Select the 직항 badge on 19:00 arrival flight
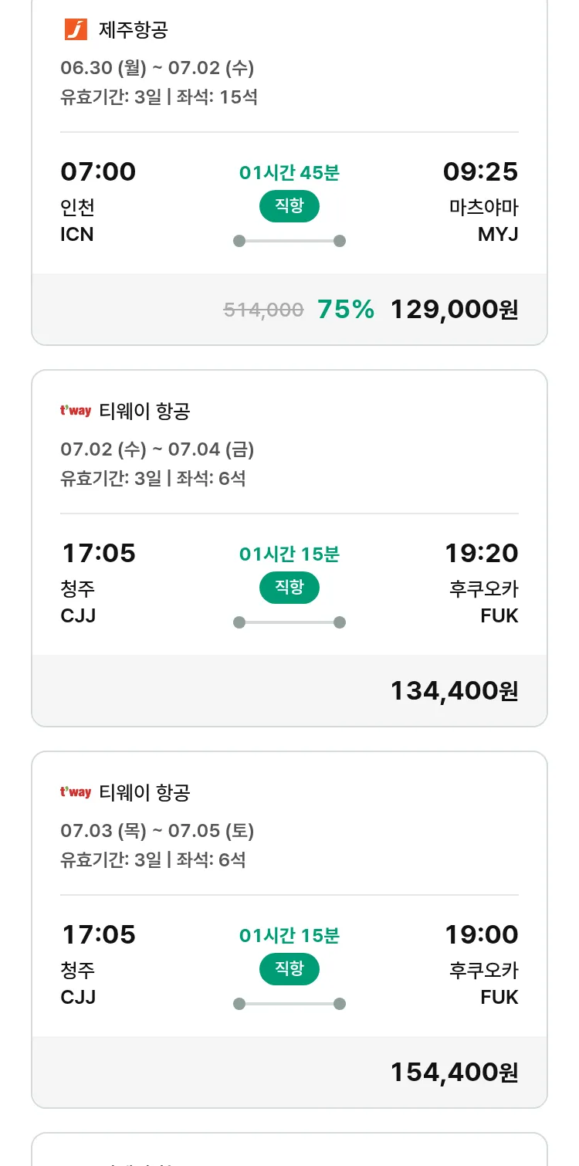 pos(289,969)
